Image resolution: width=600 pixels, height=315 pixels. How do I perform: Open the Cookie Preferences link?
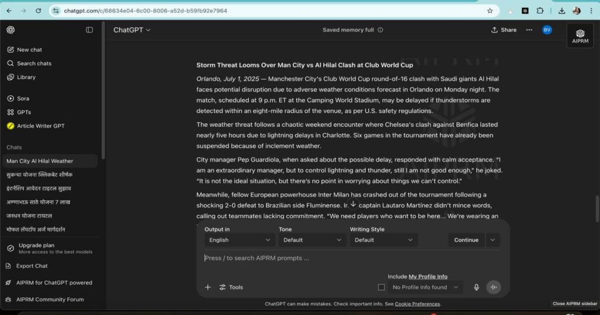(x=417, y=304)
